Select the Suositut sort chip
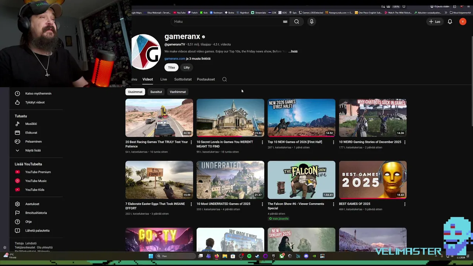 coord(156,92)
